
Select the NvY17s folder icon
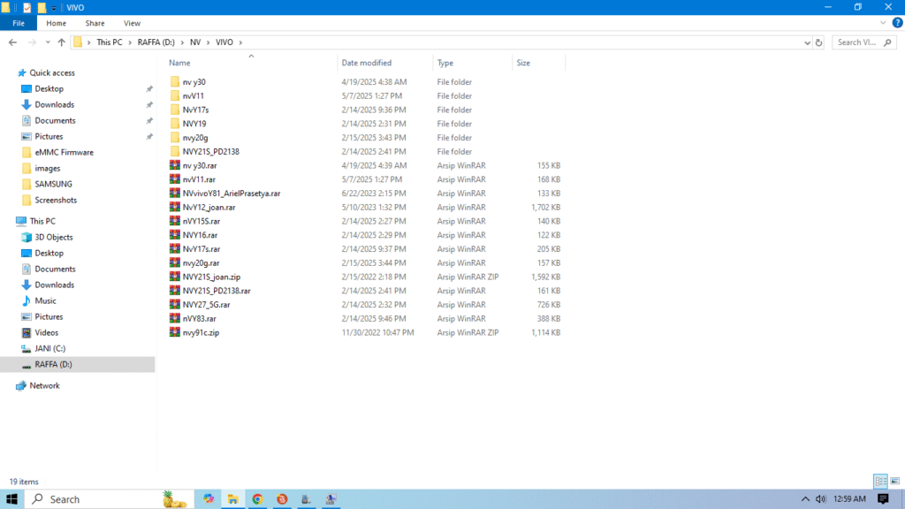pos(175,110)
